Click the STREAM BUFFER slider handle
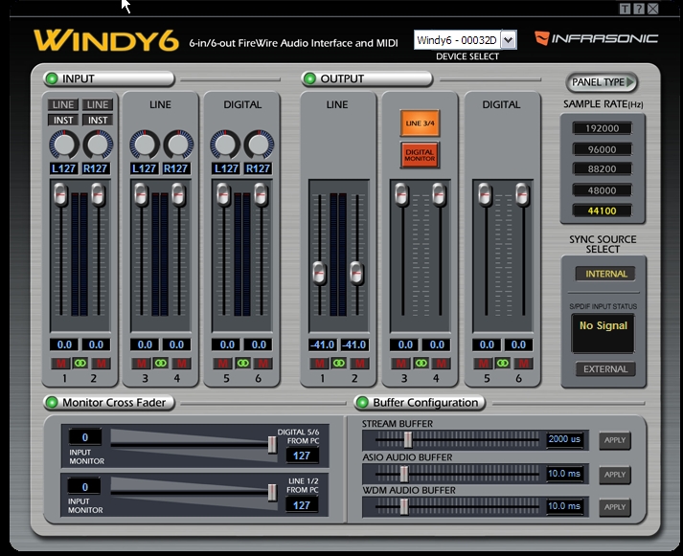 pyautogui.click(x=408, y=440)
